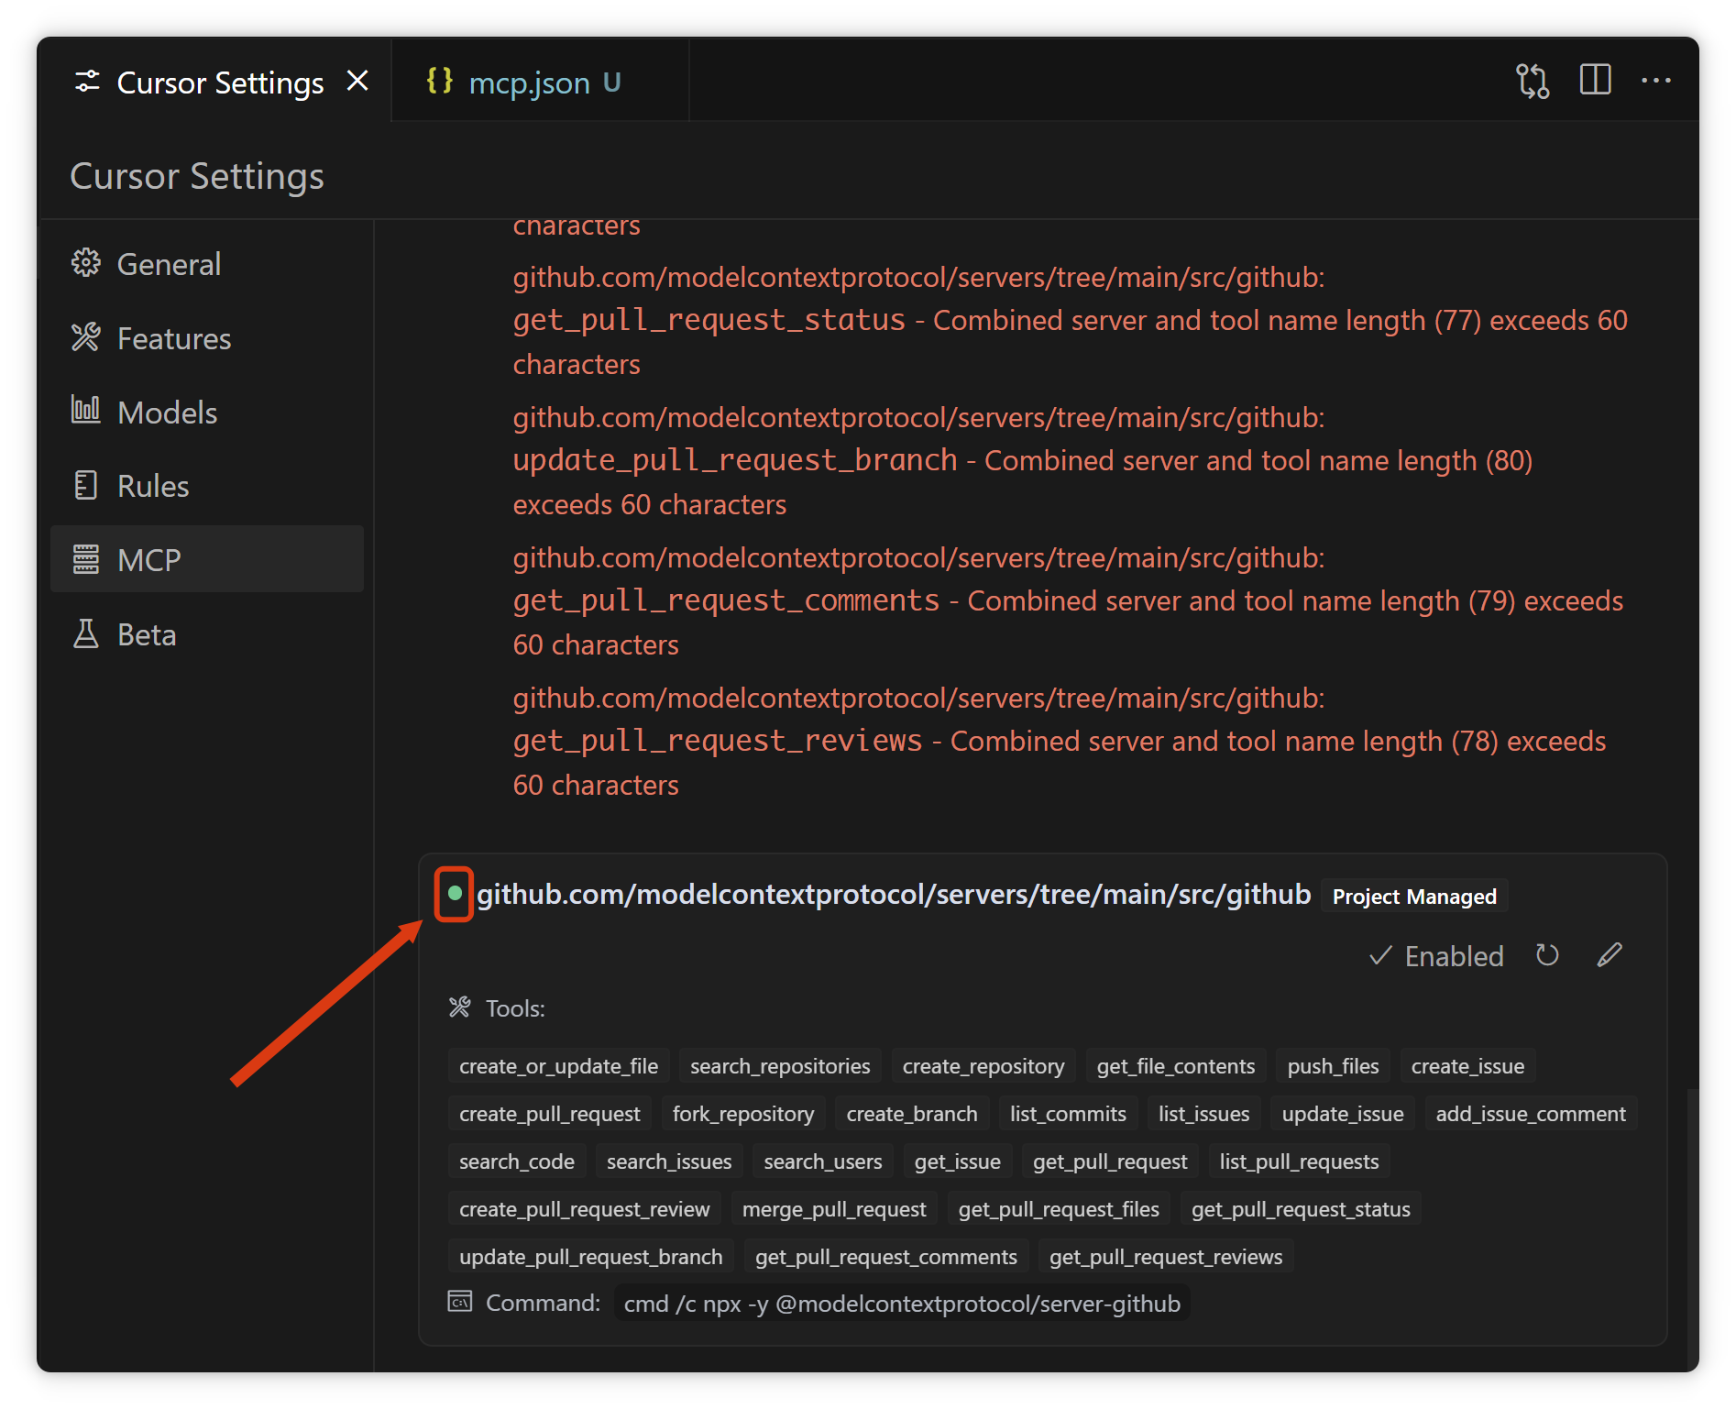Open the Features settings section
Image resolution: width=1736 pixels, height=1409 pixels.
coord(173,339)
